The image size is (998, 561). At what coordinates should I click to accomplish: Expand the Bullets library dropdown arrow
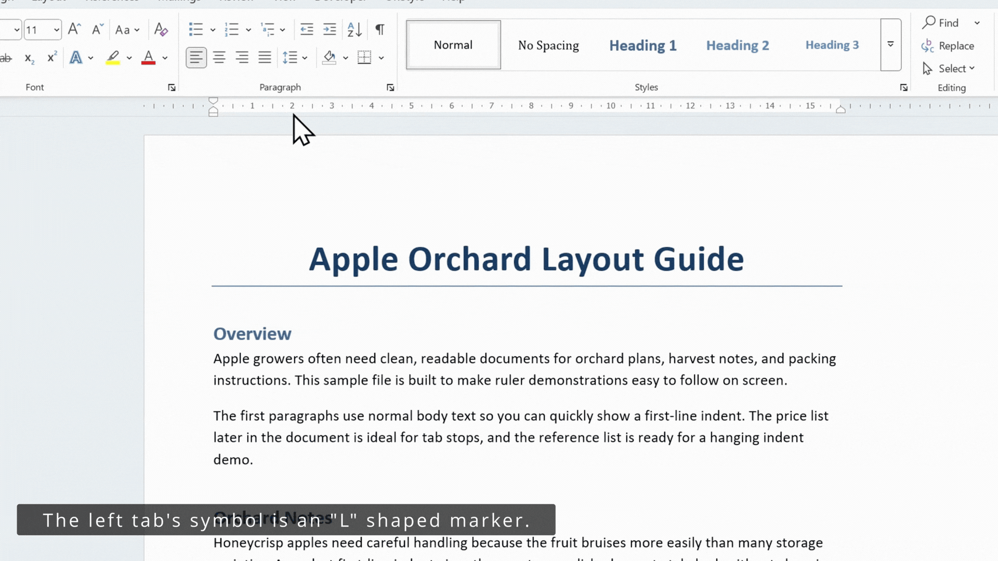click(213, 30)
